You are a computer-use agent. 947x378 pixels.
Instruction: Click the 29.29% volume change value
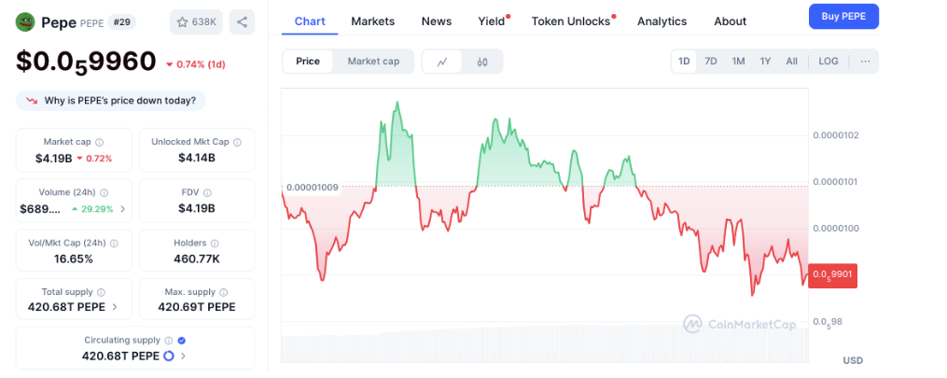tap(97, 209)
